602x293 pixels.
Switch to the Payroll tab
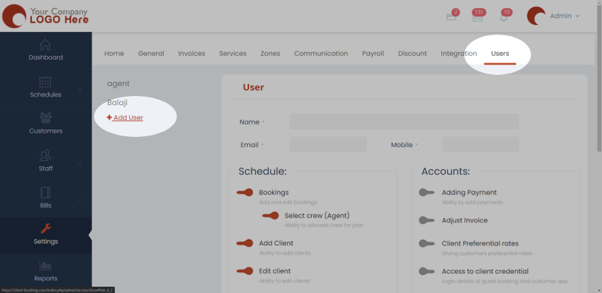[x=373, y=54]
